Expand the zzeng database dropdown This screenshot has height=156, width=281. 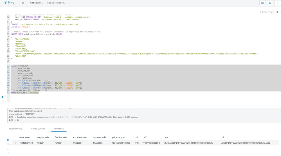[271, 12]
